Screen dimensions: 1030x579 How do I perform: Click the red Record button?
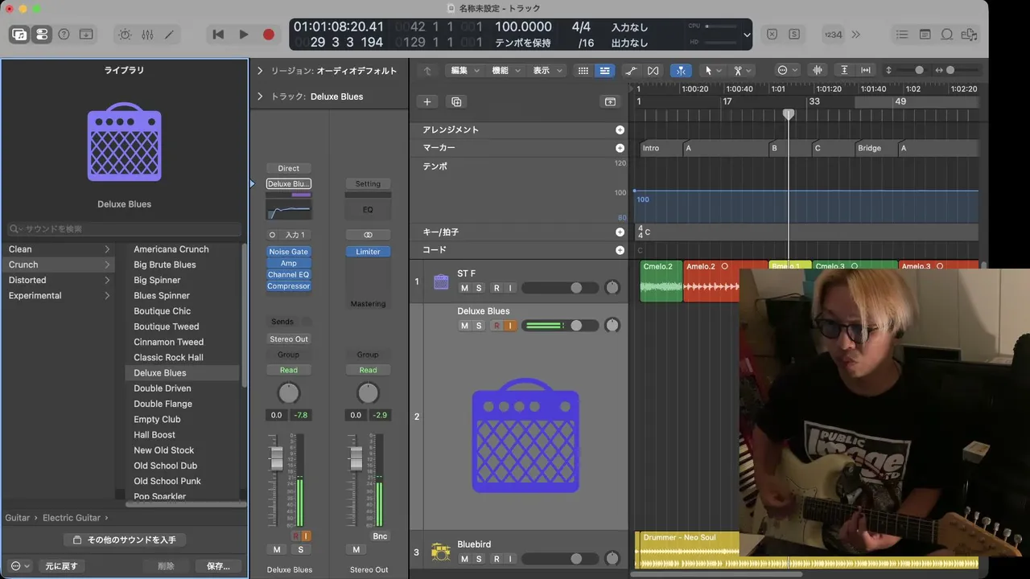pos(269,35)
